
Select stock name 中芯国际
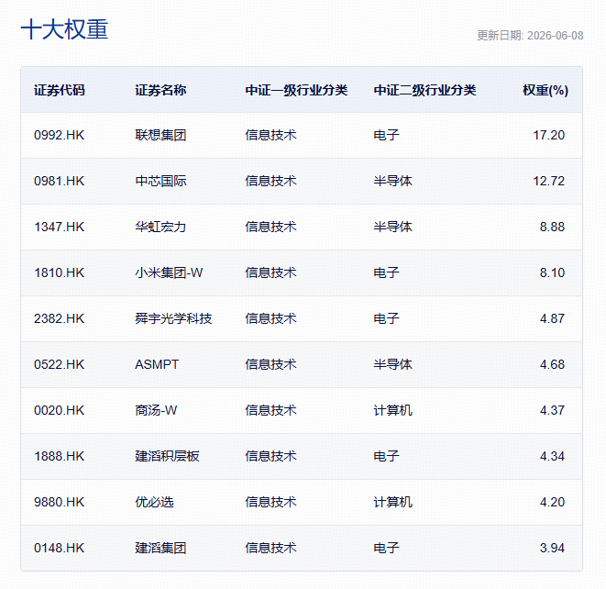coord(160,181)
